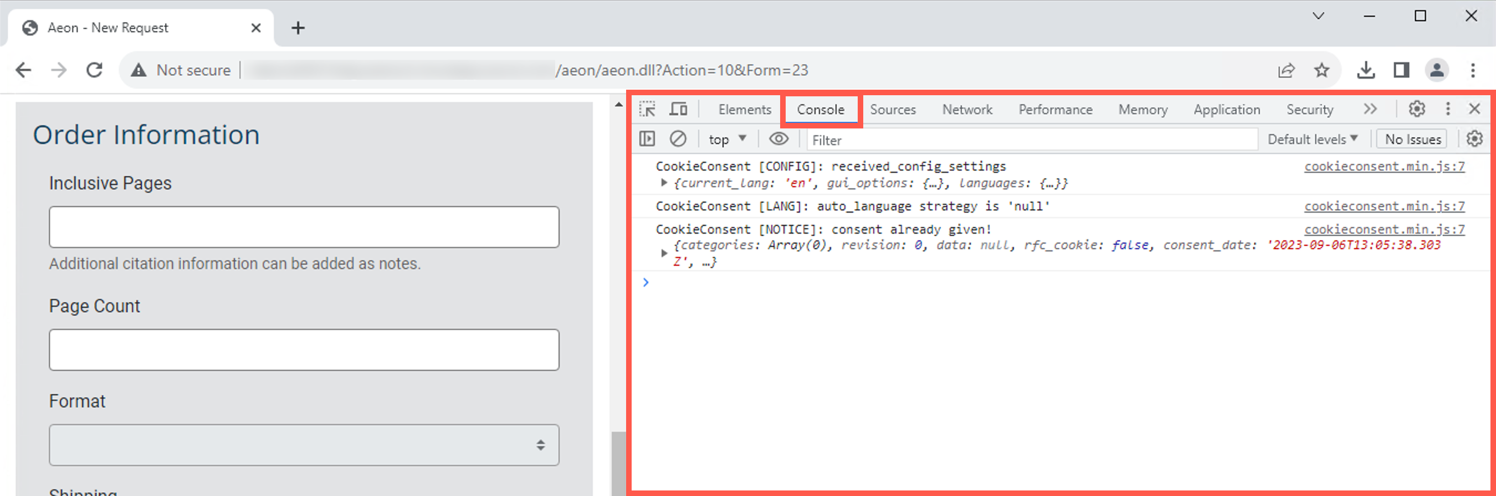Toggle the device toolbar icon
The height and width of the screenshot is (496, 1496).
click(678, 109)
